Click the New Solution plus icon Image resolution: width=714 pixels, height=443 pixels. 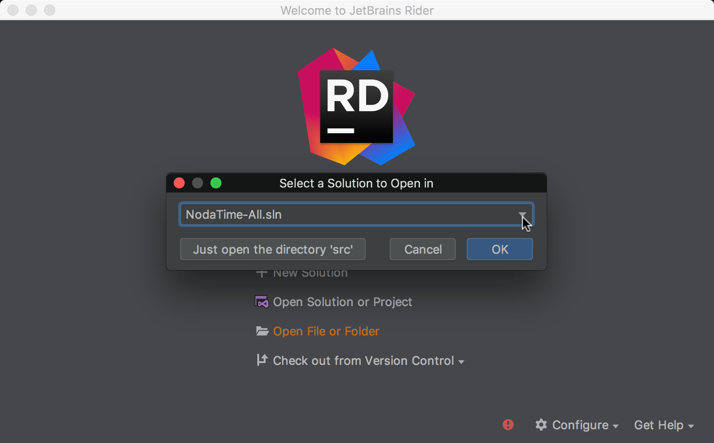262,273
